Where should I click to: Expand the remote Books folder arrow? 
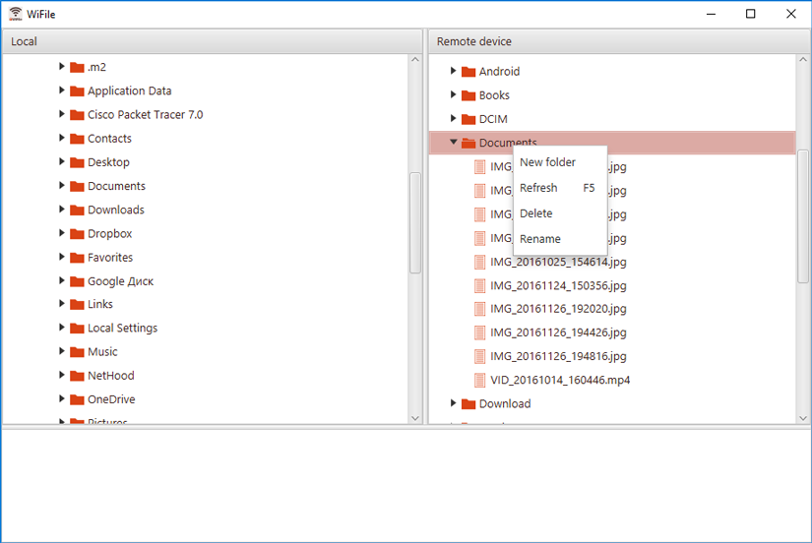point(453,94)
